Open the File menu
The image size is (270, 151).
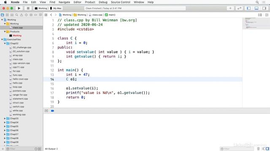click(25, 2)
